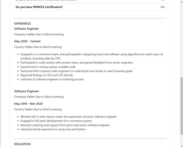Select the second Software Engineer job title
Screen dimensions: 183x147
click(x=26, y=91)
